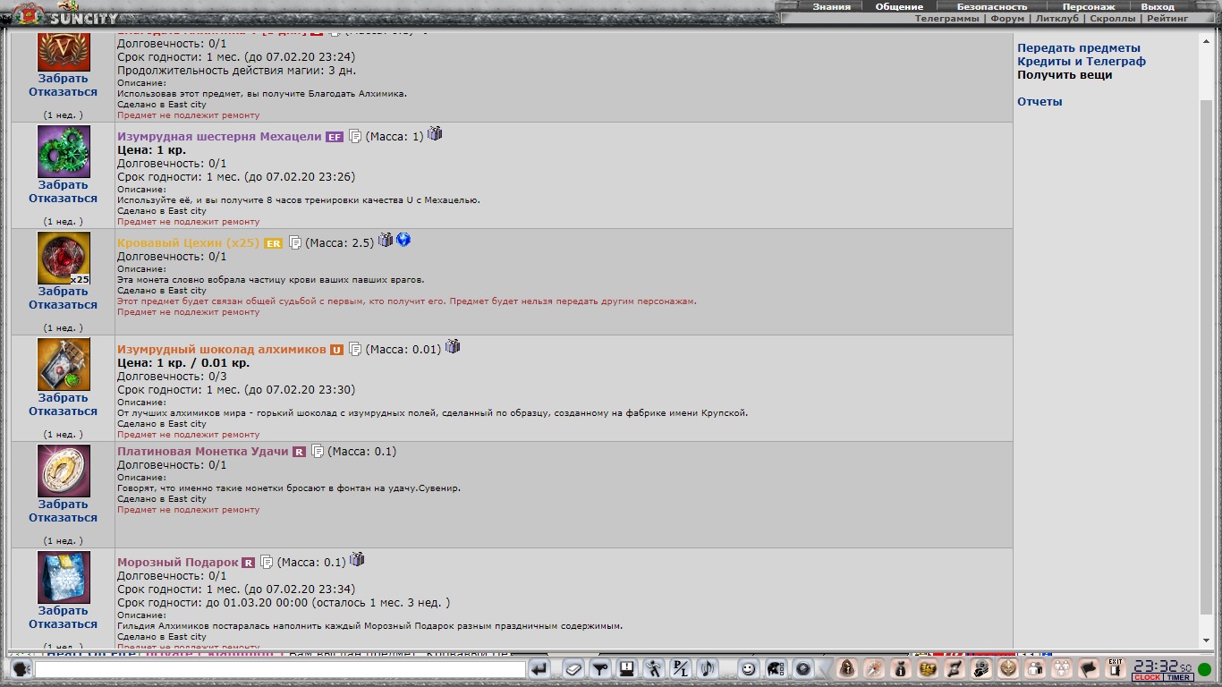This screenshot has width=1222, height=687.
Task: Click the Выход menu tab
Action: [1158, 6]
